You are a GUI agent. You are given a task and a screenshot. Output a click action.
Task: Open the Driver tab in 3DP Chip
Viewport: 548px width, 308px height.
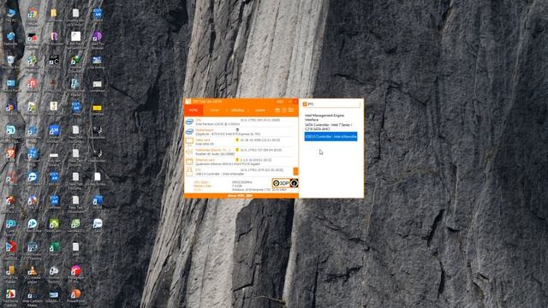[x=214, y=110]
